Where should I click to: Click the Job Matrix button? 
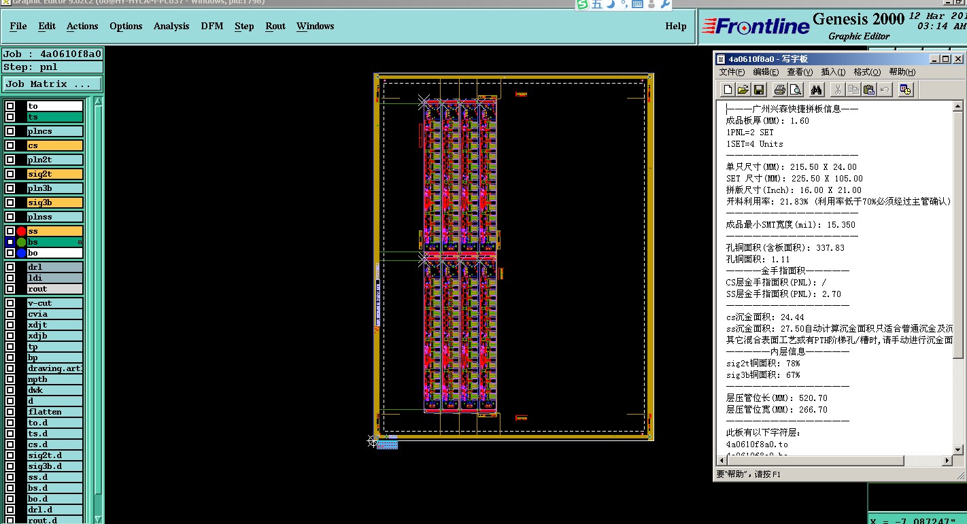click(x=52, y=84)
